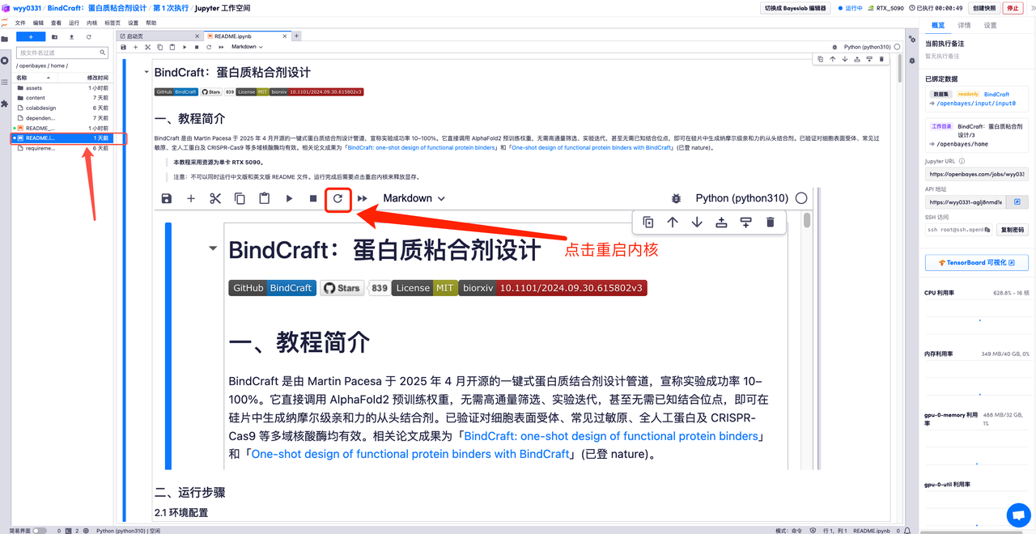Switch to the 详情 details tab
This screenshot has width=1036, height=534.
(x=964, y=25)
